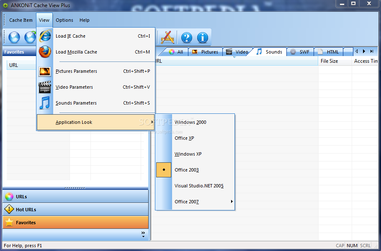Choose the Office XP look

point(195,138)
